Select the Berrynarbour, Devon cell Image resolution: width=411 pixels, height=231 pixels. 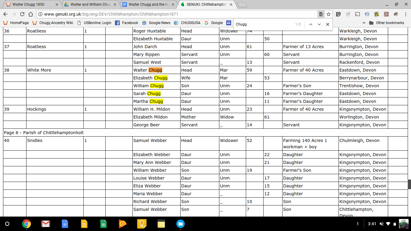pos(363,78)
